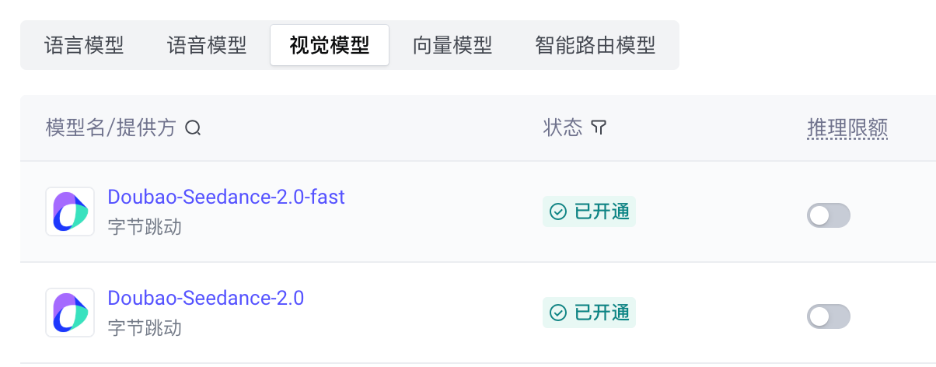Click the 模型名/提供方 column header text

pos(111,128)
